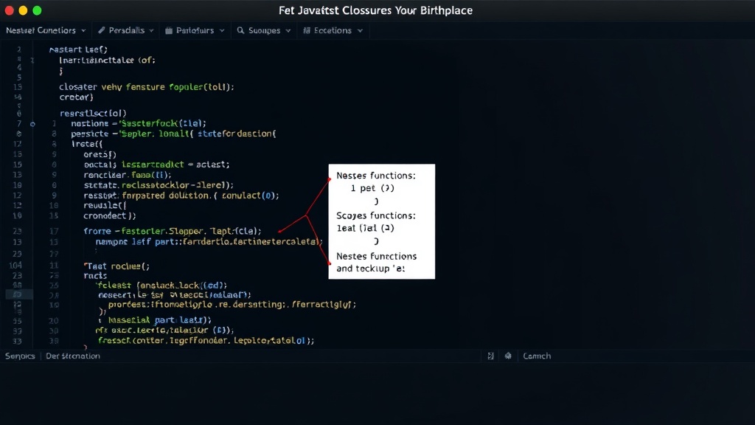The width and height of the screenshot is (755, 425).
Task: Open the Nesturel Conetiors dropdown arrow
Action: pyautogui.click(x=83, y=30)
